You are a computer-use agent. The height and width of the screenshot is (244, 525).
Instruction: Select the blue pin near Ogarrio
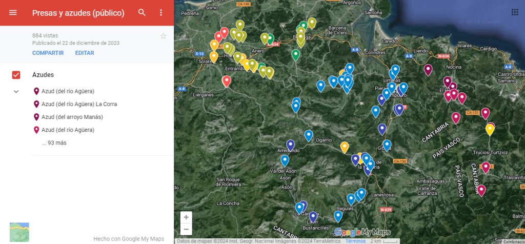(x=309, y=135)
